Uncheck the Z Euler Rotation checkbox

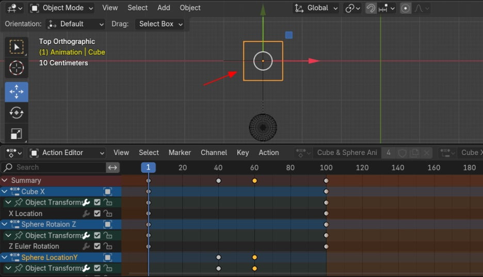98,246
